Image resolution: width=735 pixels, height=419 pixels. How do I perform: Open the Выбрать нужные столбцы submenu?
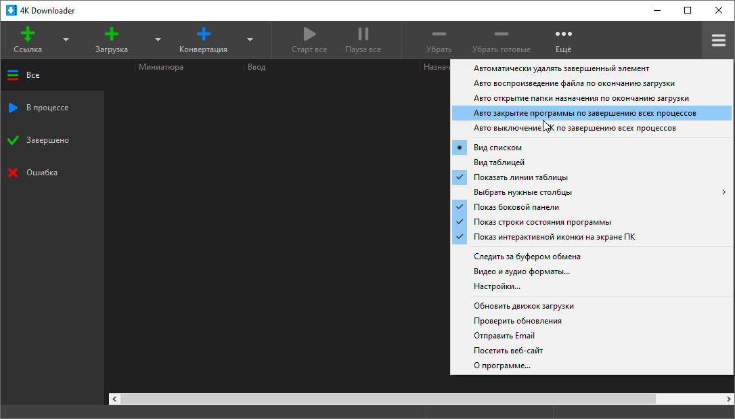[x=522, y=192]
